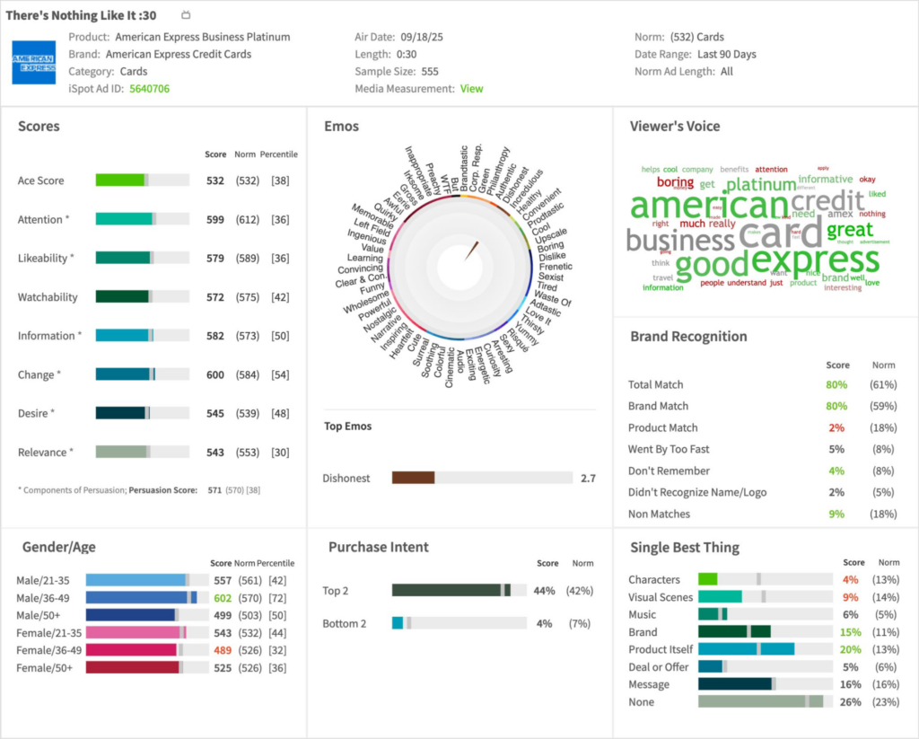Click the Bottom 2 purchase intent bar
Viewport: 919px width, 739px height.
coord(398,623)
